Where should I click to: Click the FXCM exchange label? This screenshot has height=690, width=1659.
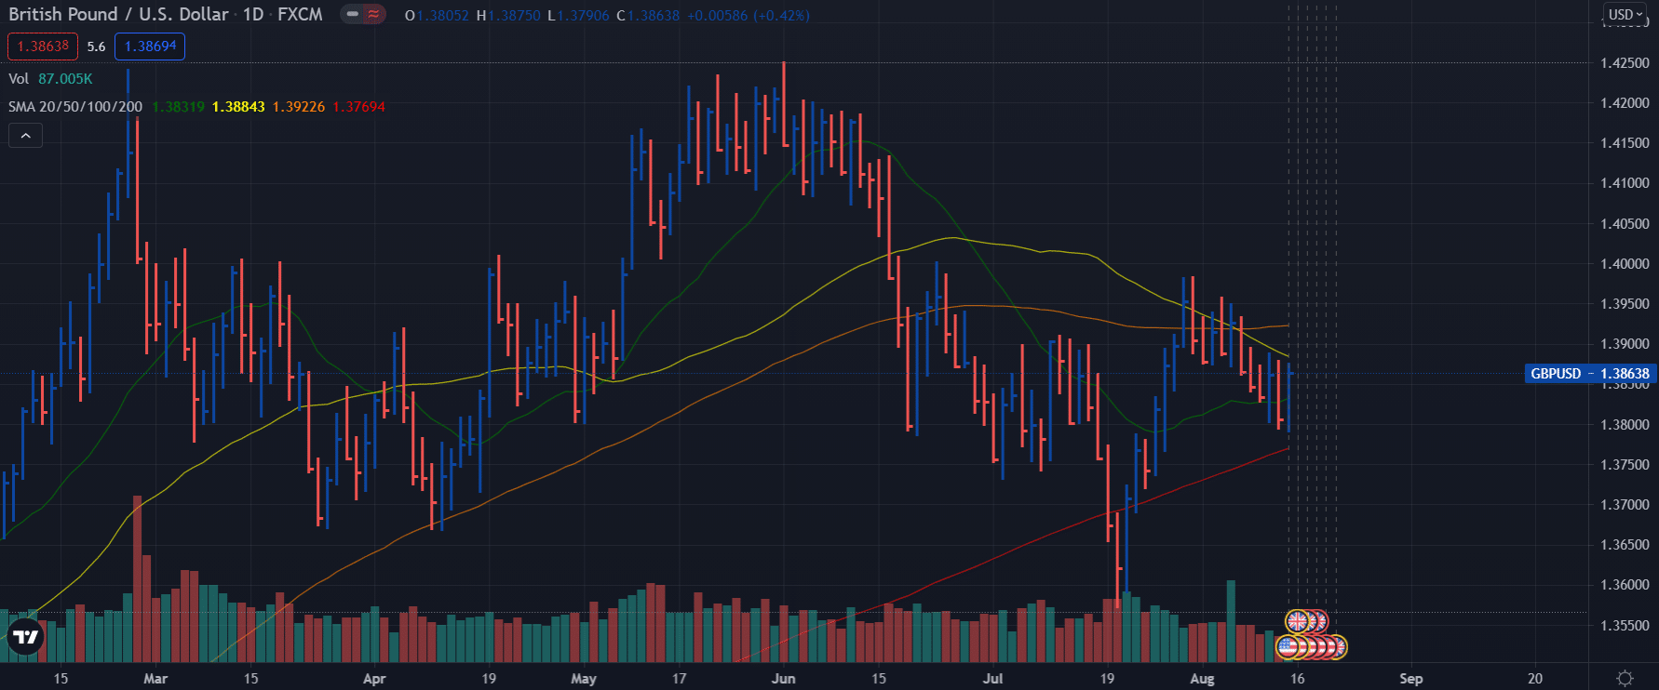click(x=300, y=15)
